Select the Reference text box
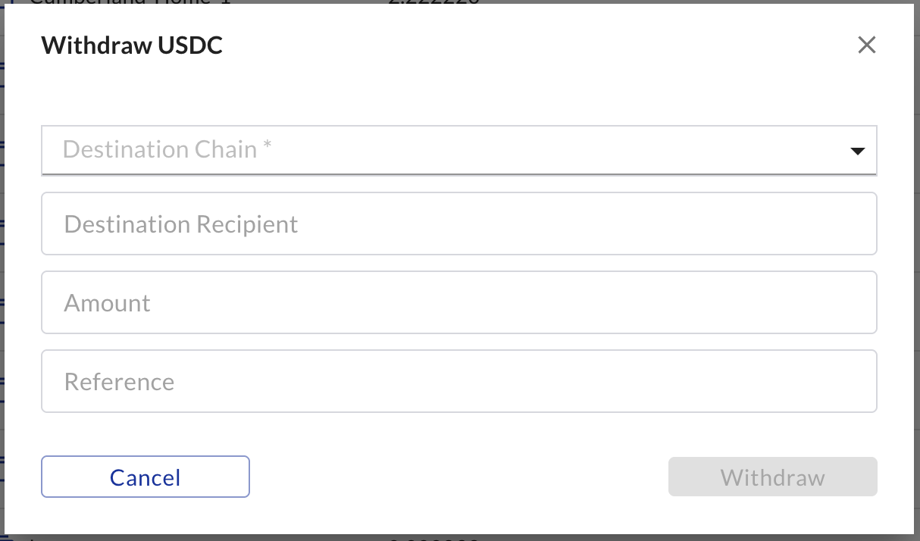 (458, 381)
